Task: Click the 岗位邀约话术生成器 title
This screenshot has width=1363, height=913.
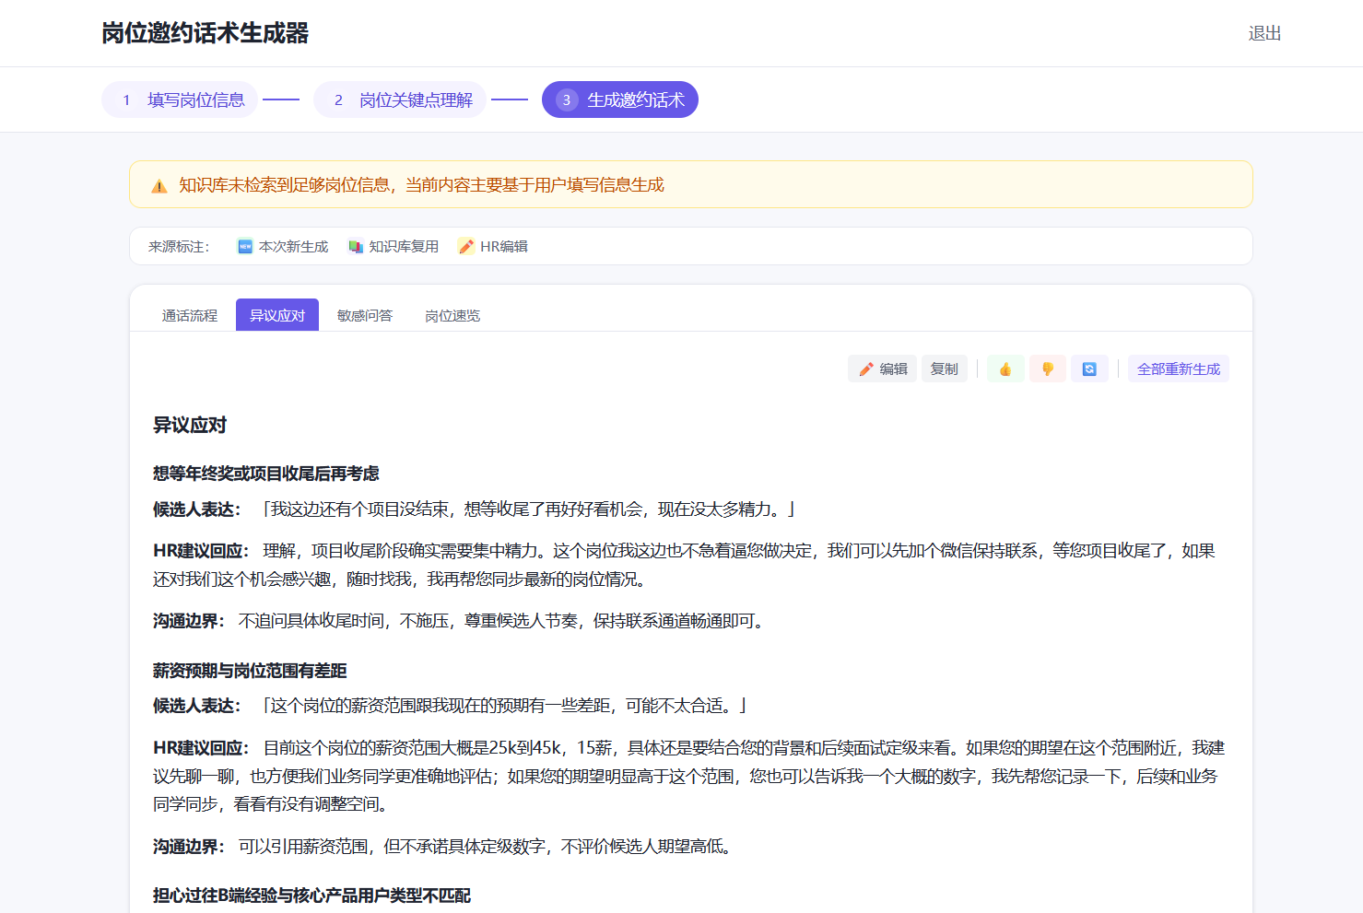Action: pos(205,33)
